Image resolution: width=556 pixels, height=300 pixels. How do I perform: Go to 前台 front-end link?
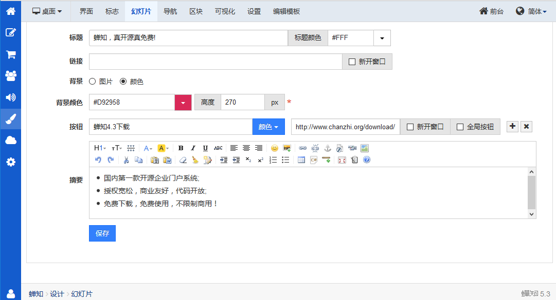[491, 11]
